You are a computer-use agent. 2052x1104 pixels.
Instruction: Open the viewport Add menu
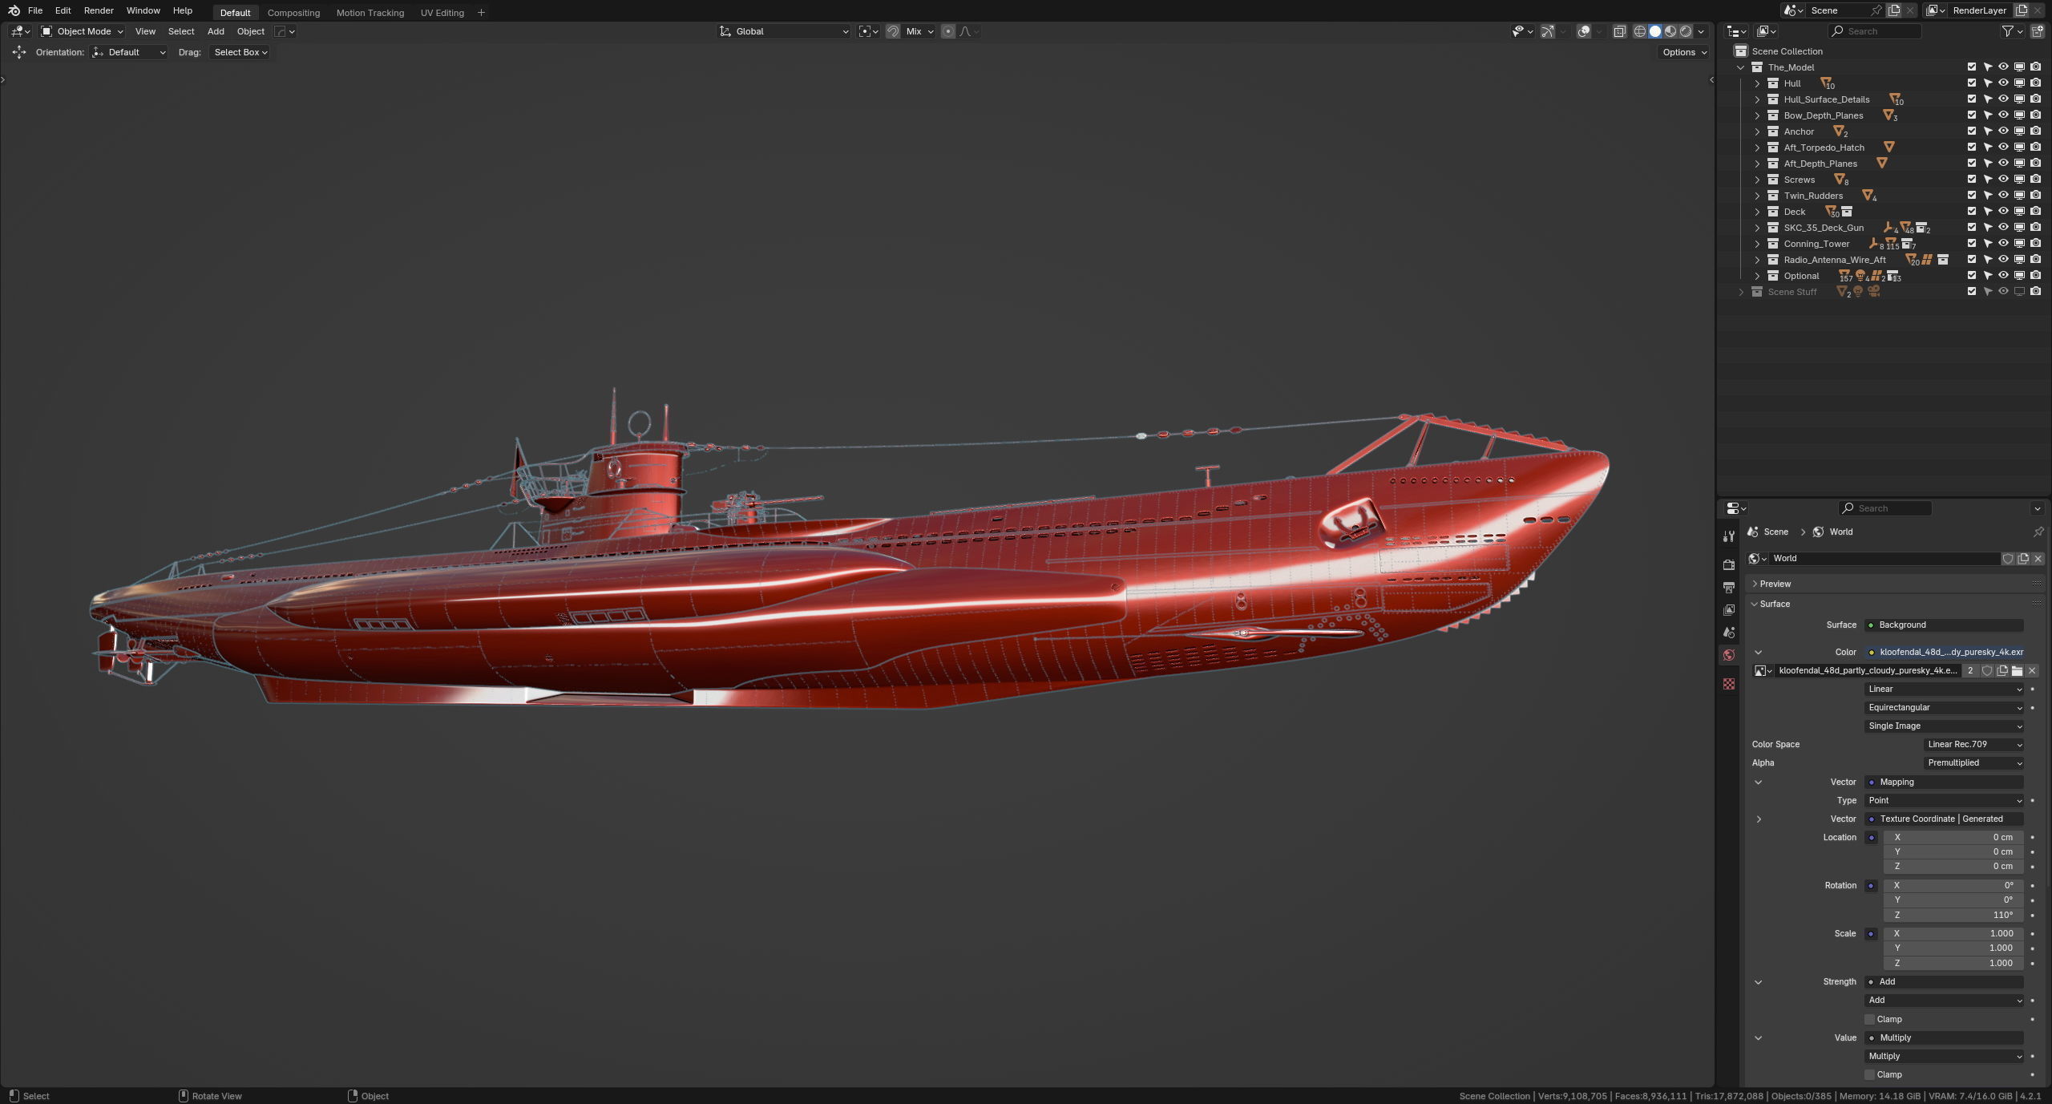click(216, 31)
